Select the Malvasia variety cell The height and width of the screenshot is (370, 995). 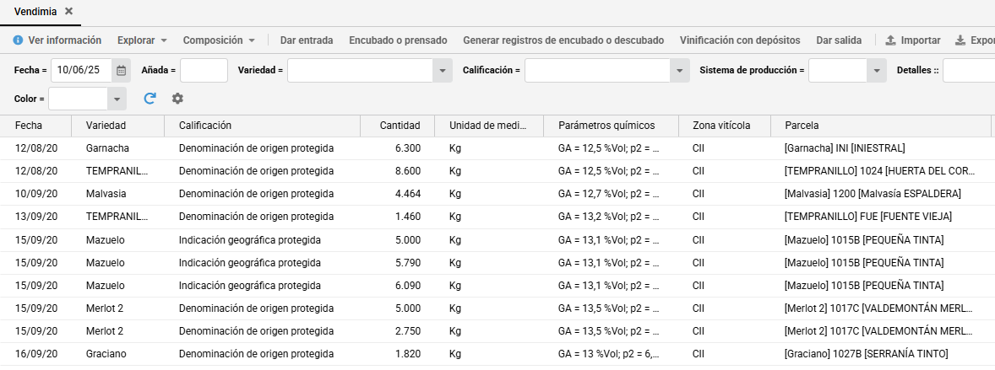coord(117,194)
